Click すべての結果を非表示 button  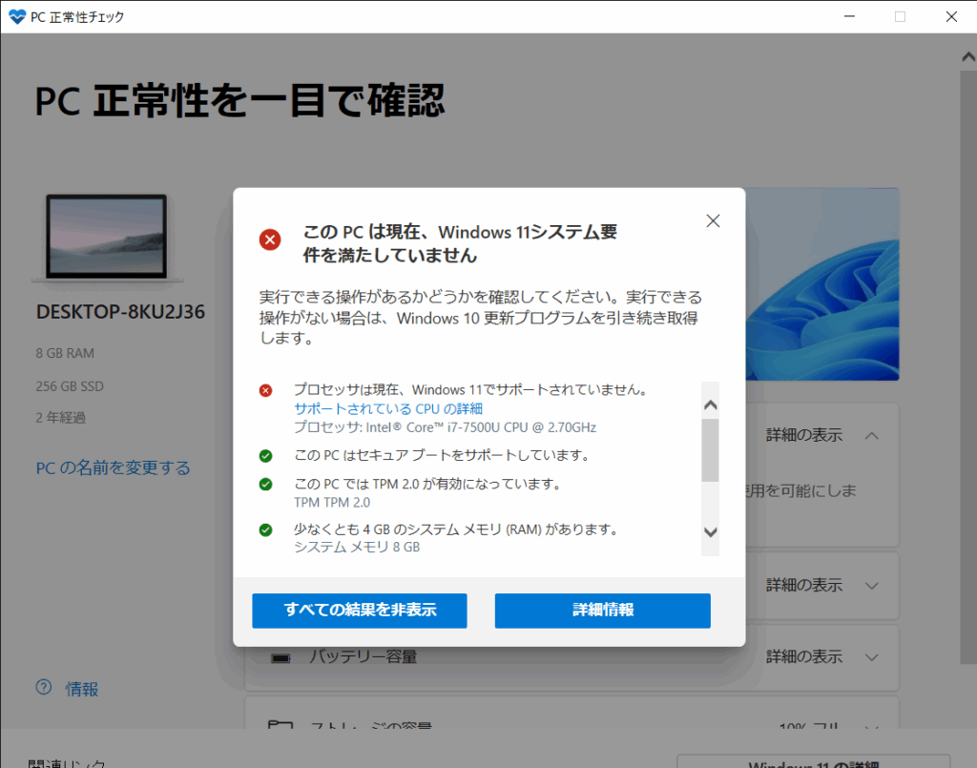click(x=360, y=611)
